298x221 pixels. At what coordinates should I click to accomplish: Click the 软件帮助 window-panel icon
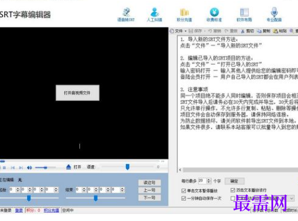tap(244, 14)
